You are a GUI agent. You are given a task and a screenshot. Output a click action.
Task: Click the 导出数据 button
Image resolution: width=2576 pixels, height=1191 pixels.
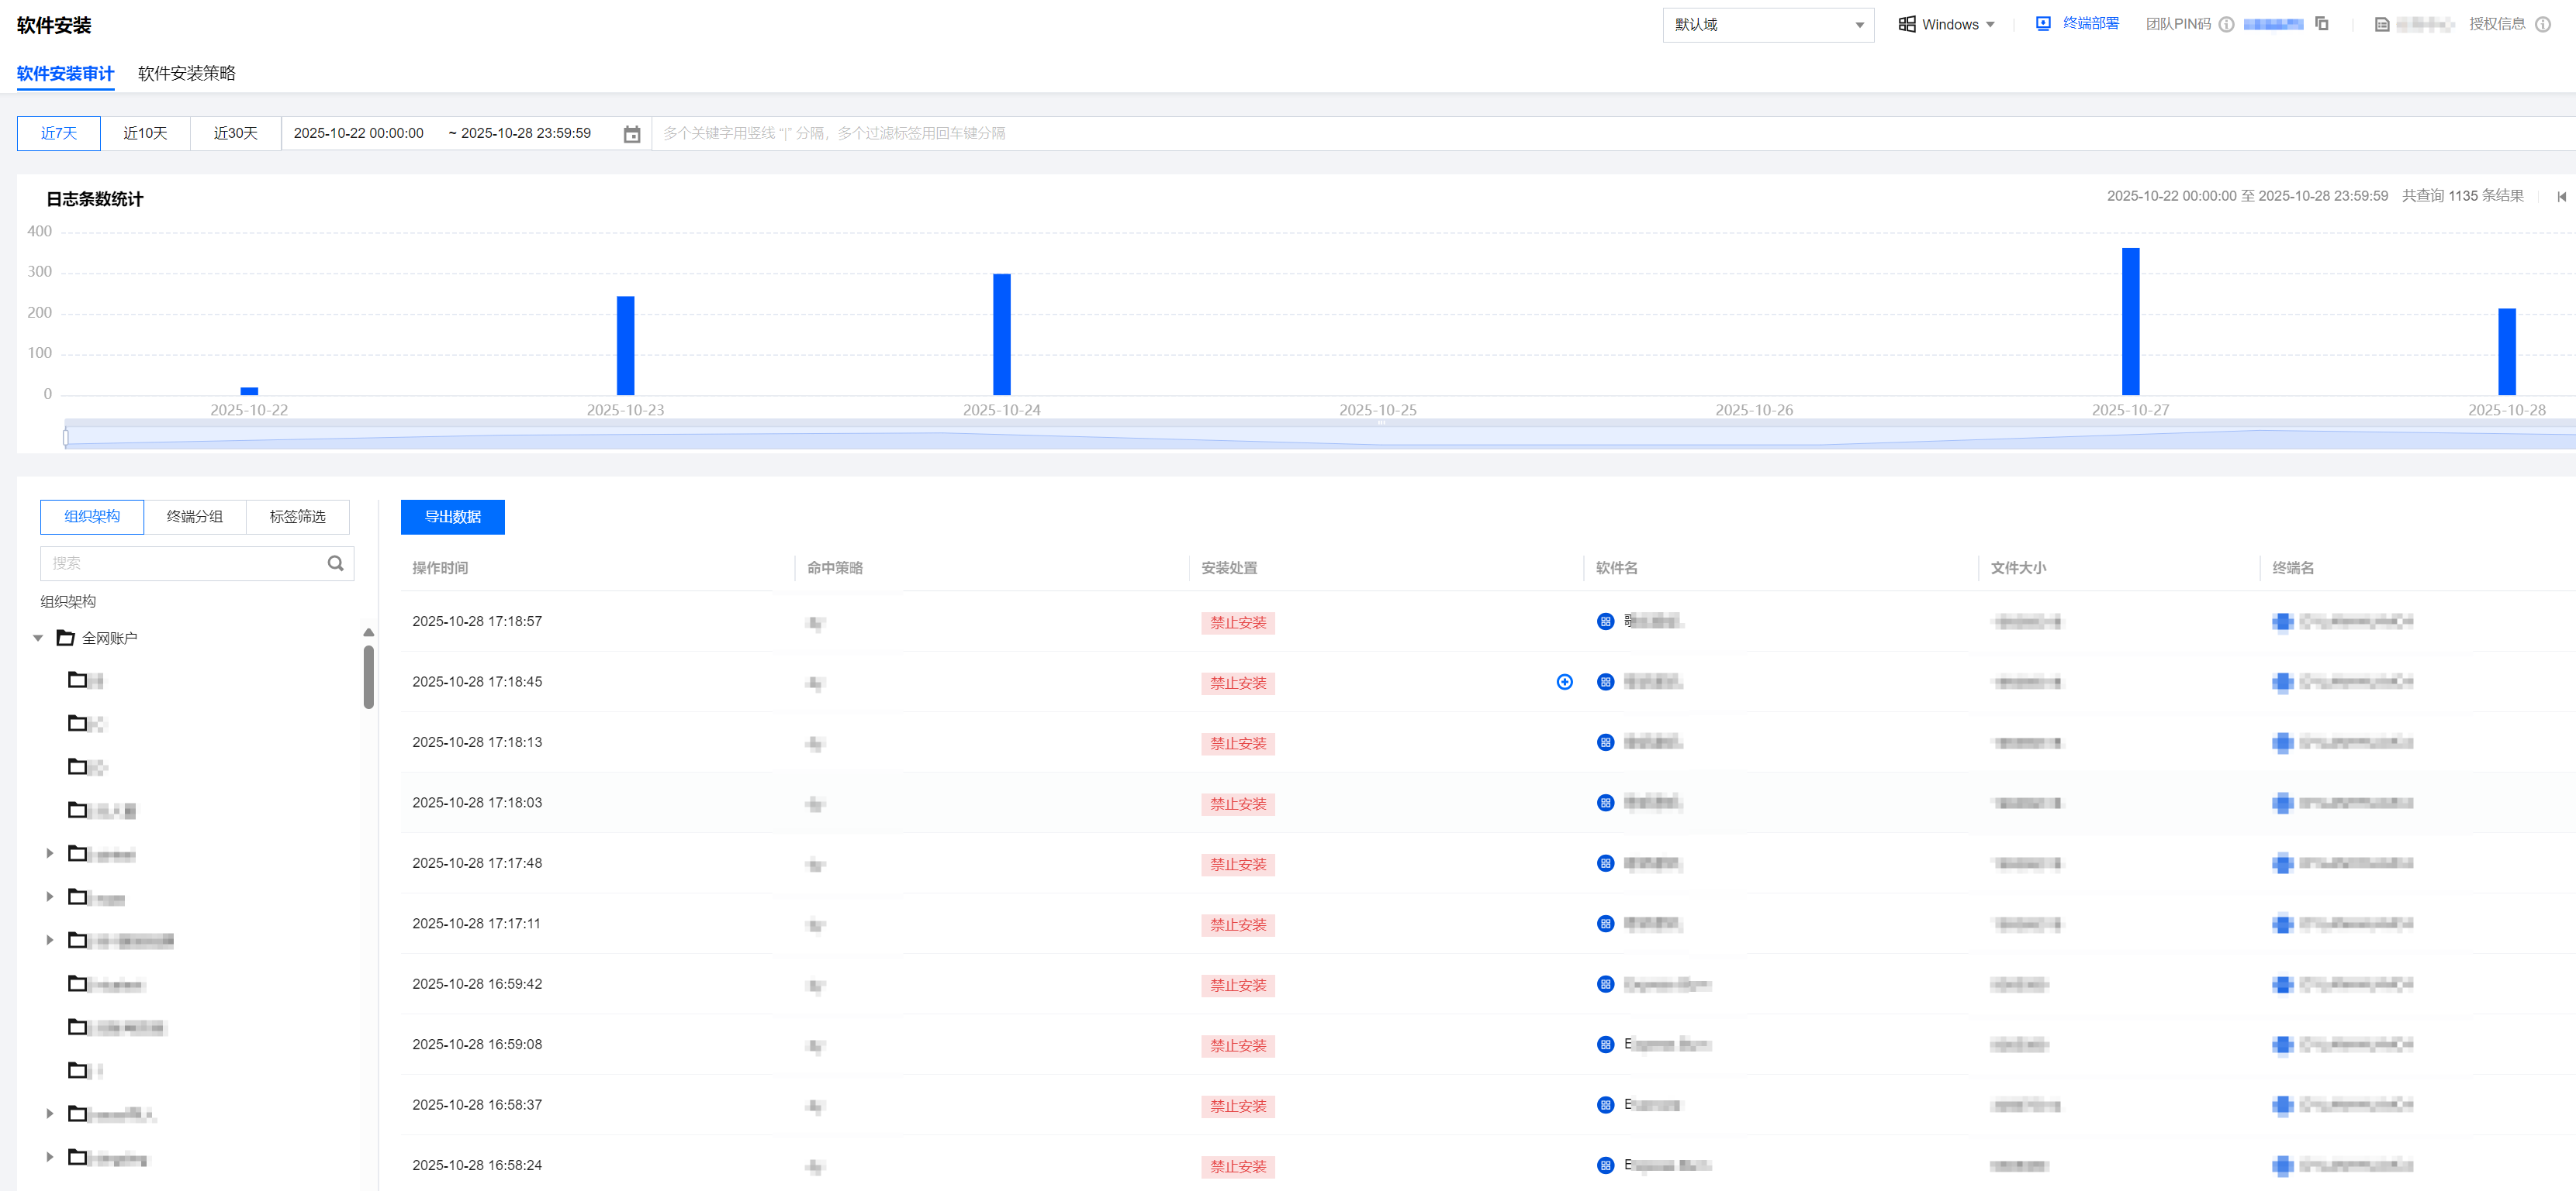[x=452, y=518]
